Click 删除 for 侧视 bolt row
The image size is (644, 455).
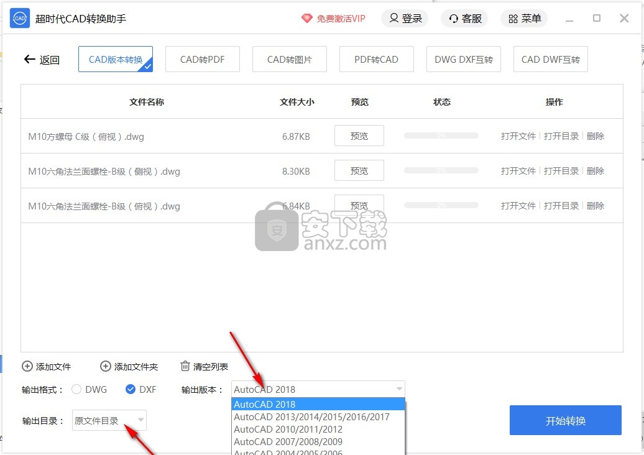596,171
